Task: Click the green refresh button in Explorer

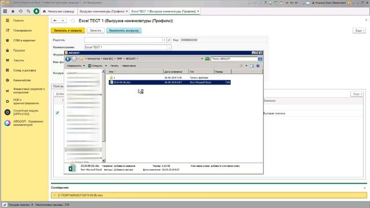Action: tap(208, 59)
